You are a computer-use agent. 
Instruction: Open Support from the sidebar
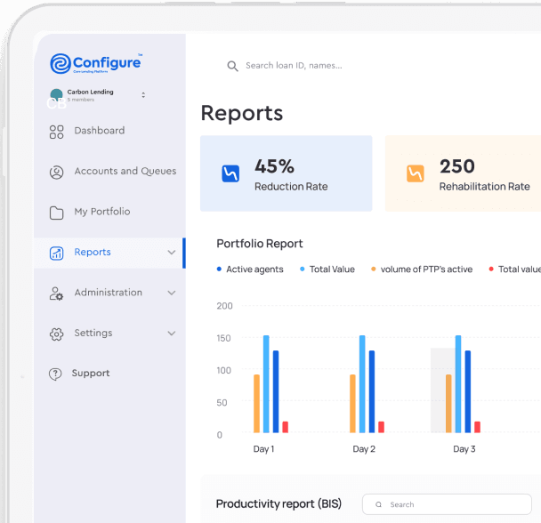tap(91, 374)
